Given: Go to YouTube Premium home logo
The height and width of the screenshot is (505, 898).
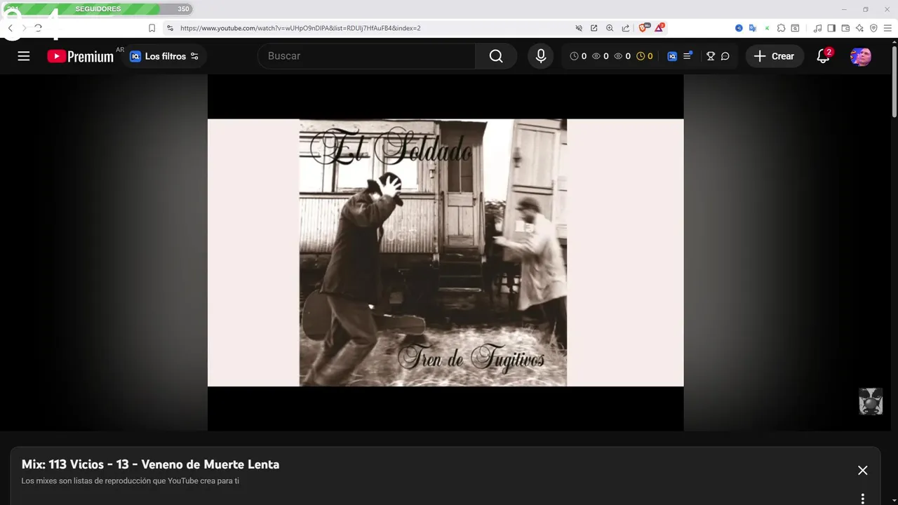Looking at the screenshot, I should [80, 57].
